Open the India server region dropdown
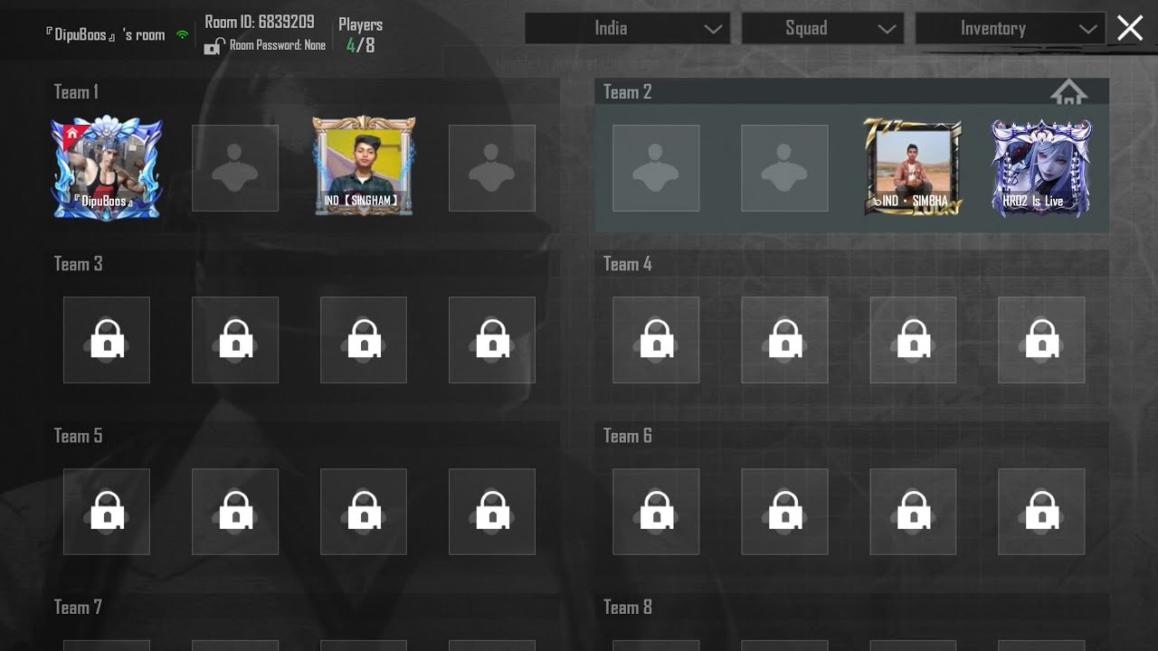 (629, 28)
